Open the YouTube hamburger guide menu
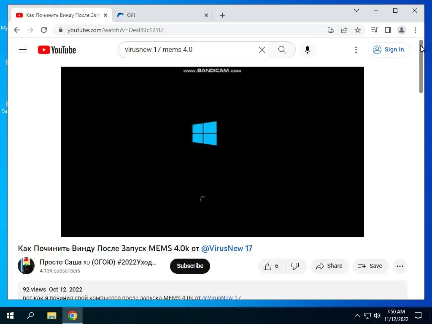The height and width of the screenshot is (324, 432). point(23,50)
